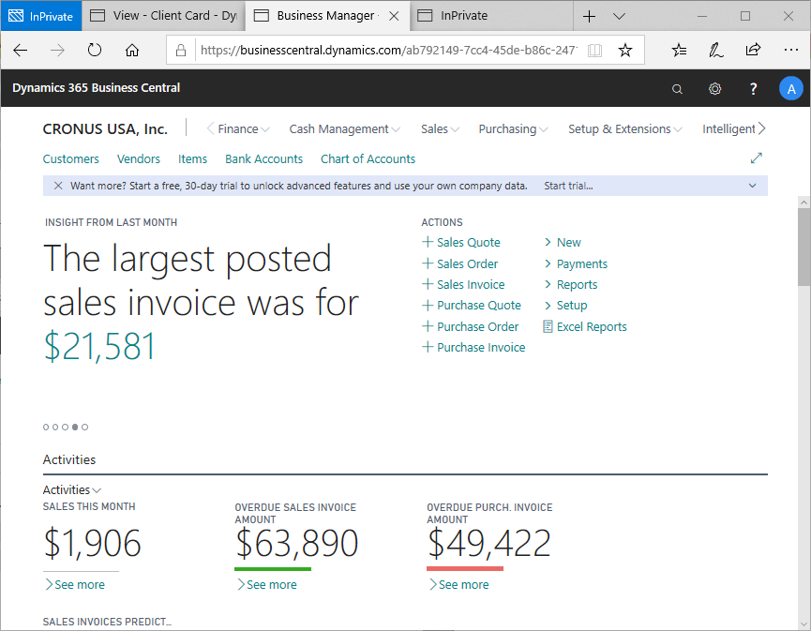Switch to the InPrivate browser tab

(x=491, y=16)
